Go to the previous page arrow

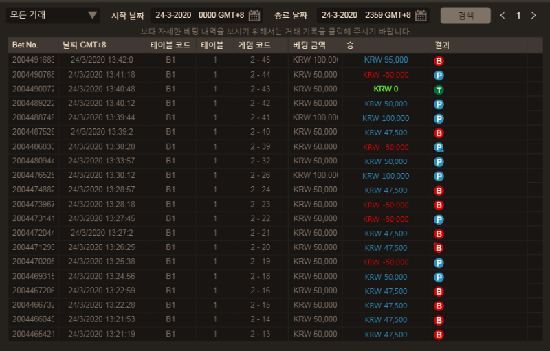pos(503,16)
